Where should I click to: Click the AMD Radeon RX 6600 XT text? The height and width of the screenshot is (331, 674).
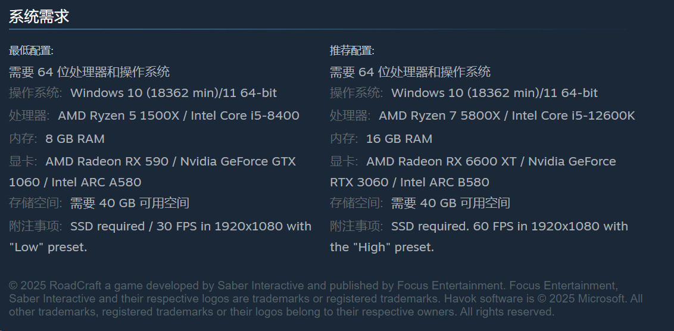[x=441, y=161]
